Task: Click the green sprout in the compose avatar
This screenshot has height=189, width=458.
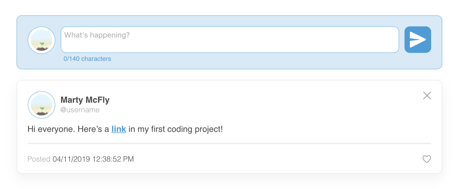Action: coord(42,45)
